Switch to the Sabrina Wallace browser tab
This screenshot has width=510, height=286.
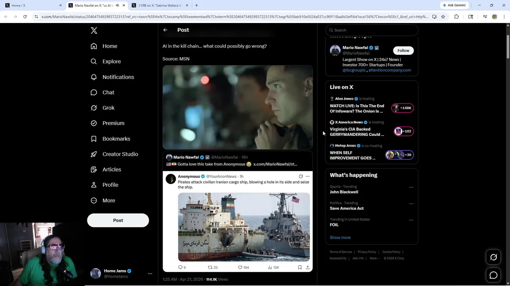(x=159, y=5)
